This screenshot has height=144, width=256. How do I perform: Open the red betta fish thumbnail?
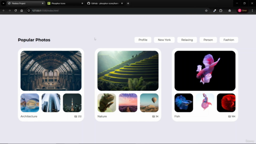tap(226, 103)
